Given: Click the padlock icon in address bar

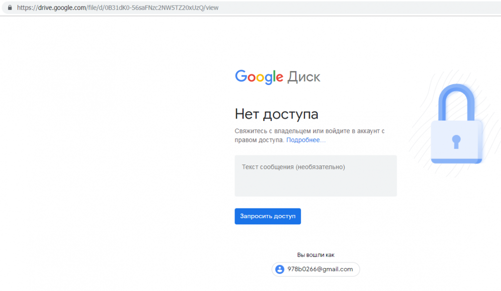Looking at the screenshot, I should pos(10,7).
